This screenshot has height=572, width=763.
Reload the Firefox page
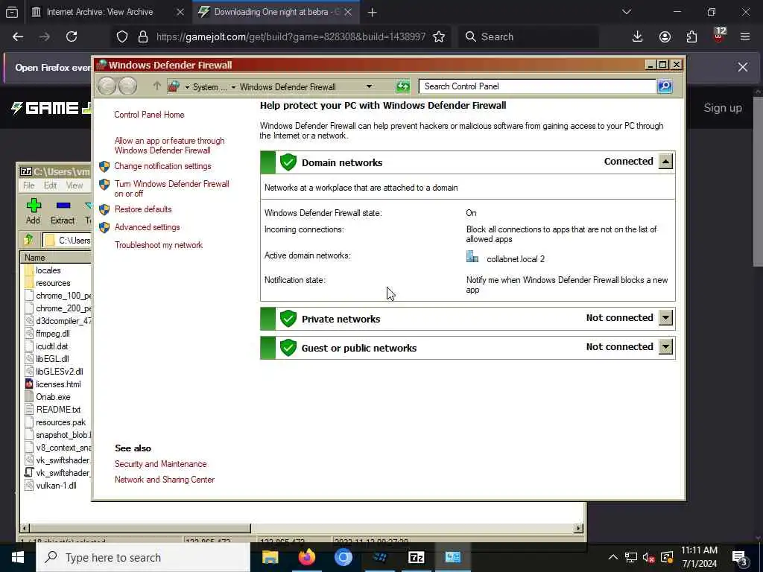pos(72,36)
